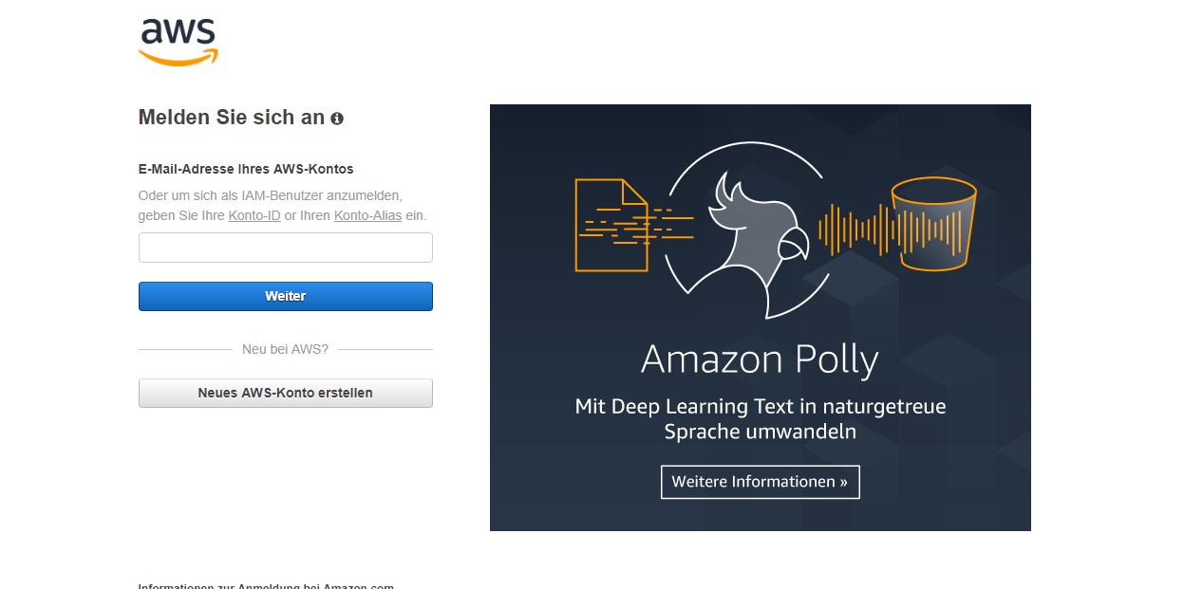Click the Neues AWS-Konto erstellen button
Image resolution: width=1203 pixels, height=589 pixels.
pyautogui.click(x=286, y=393)
